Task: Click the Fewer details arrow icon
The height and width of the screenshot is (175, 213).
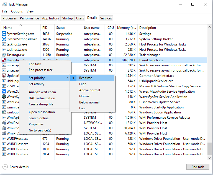Action: point(5,167)
